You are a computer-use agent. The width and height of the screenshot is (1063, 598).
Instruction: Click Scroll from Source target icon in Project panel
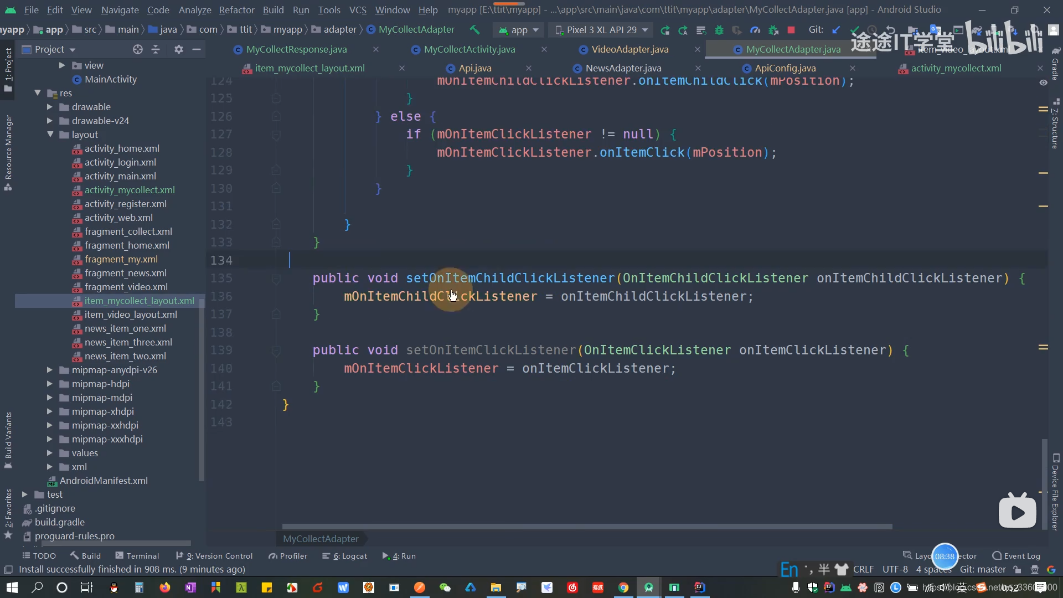coord(138,49)
